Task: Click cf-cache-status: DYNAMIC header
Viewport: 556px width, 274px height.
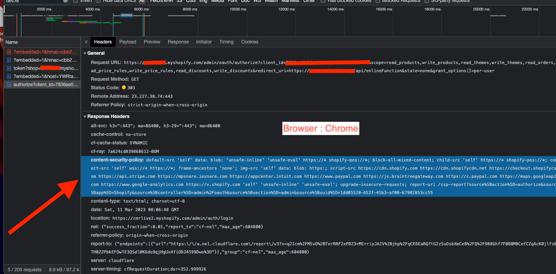Action: [119, 143]
